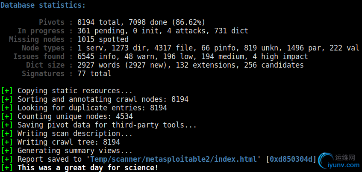Click the [+] marker beside Generating summary views
362x172 pixels.
pos(7,151)
